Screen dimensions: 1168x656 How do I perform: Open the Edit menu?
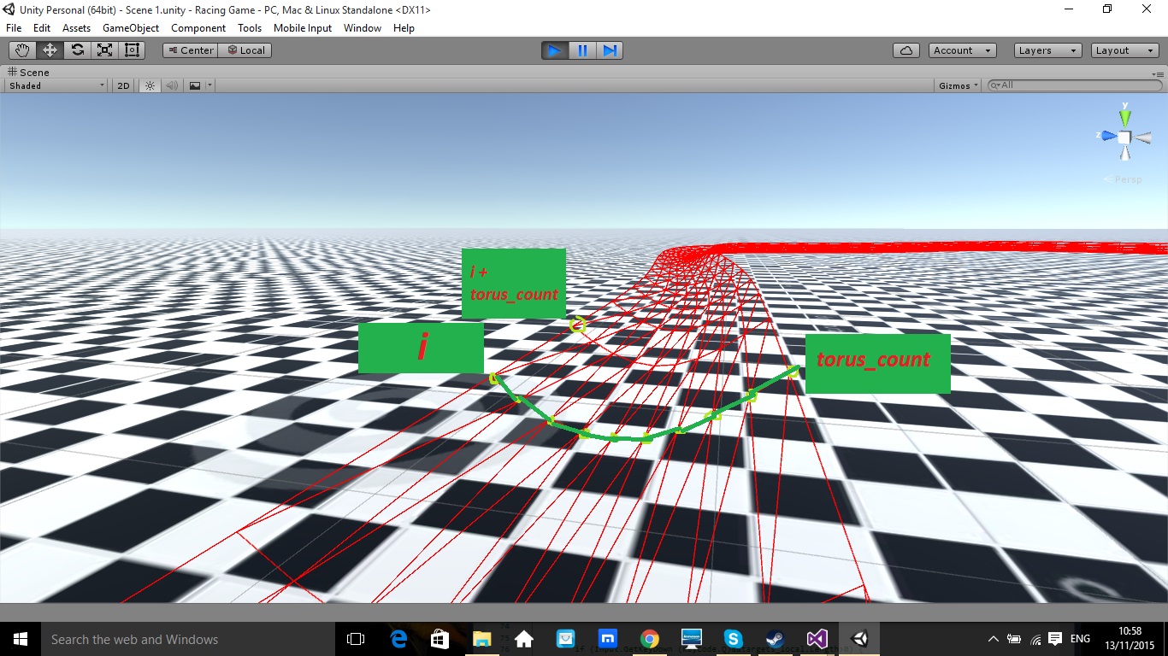coord(42,28)
